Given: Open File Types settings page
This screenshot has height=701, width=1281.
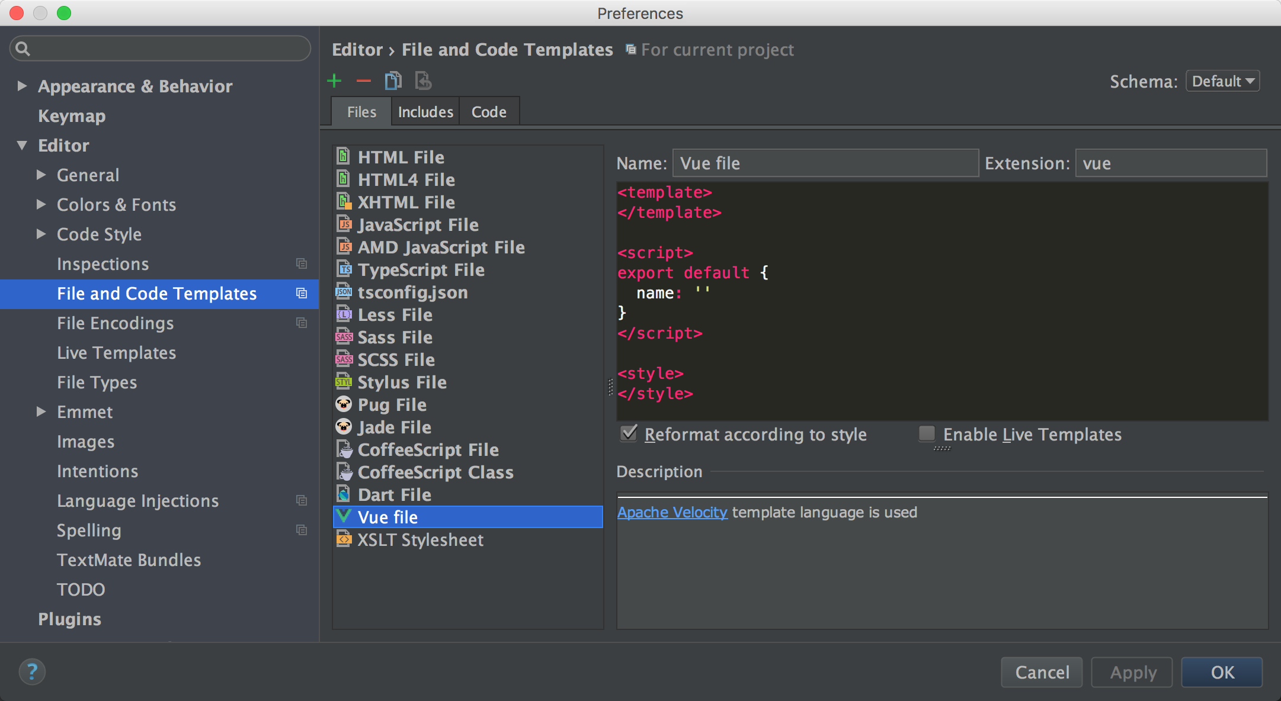Looking at the screenshot, I should tap(97, 382).
